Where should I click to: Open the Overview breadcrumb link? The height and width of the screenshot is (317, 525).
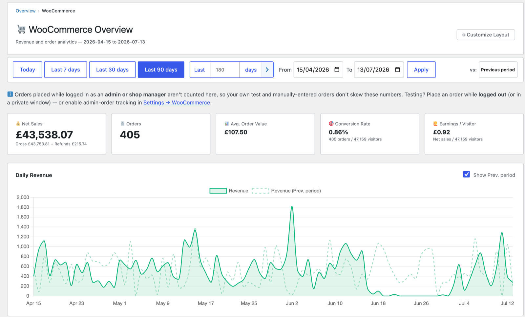click(x=26, y=11)
